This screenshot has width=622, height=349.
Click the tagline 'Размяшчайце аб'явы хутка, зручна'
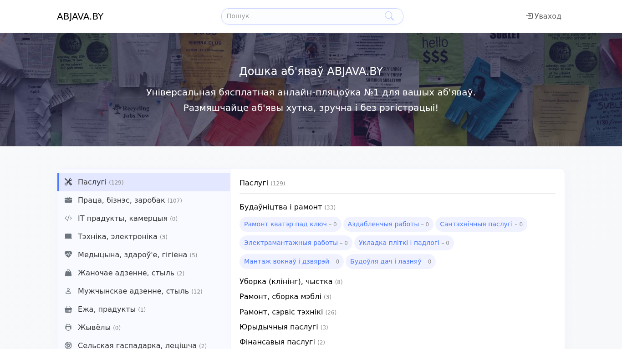coord(270,108)
